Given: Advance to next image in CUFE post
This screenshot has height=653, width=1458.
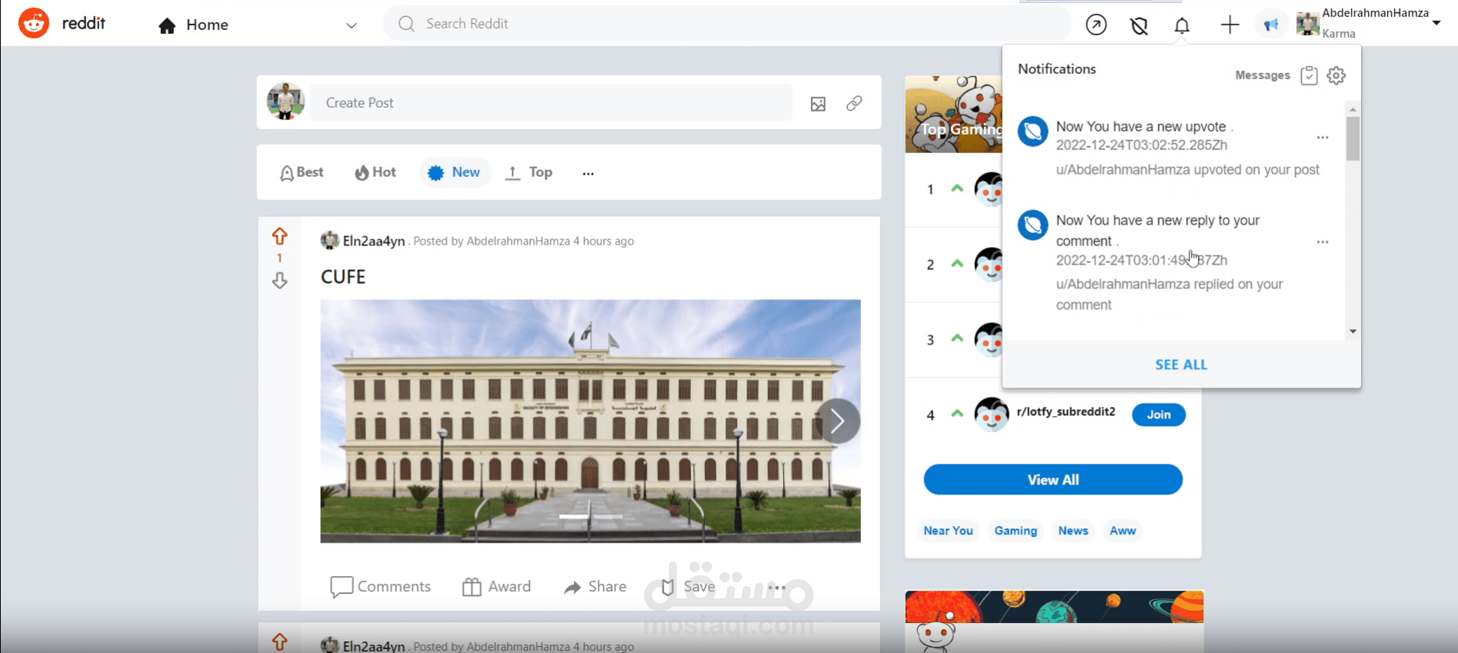Looking at the screenshot, I should point(838,421).
